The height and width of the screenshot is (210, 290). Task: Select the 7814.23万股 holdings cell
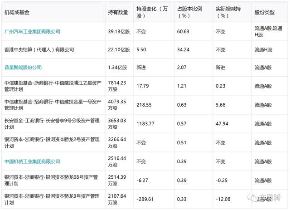coord(117,86)
